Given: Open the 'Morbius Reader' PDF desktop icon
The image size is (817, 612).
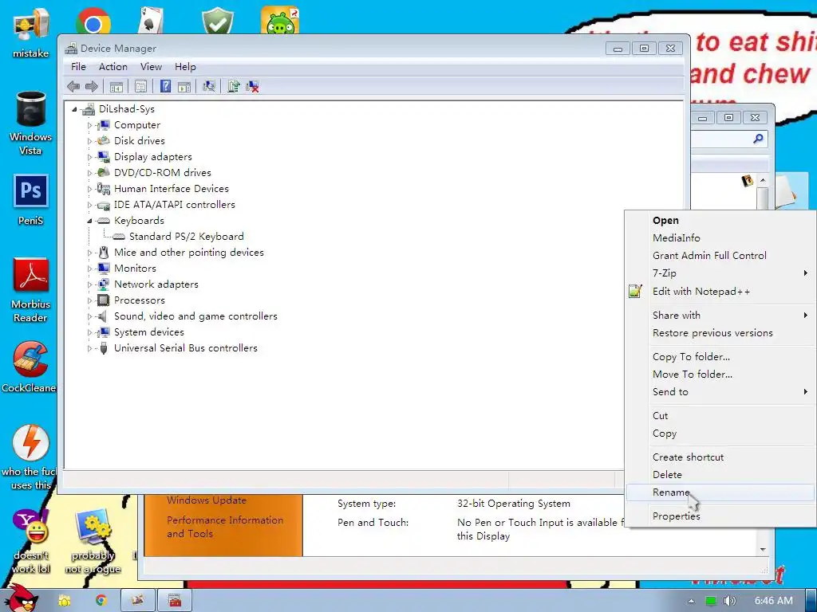Looking at the screenshot, I should tap(31, 290).
